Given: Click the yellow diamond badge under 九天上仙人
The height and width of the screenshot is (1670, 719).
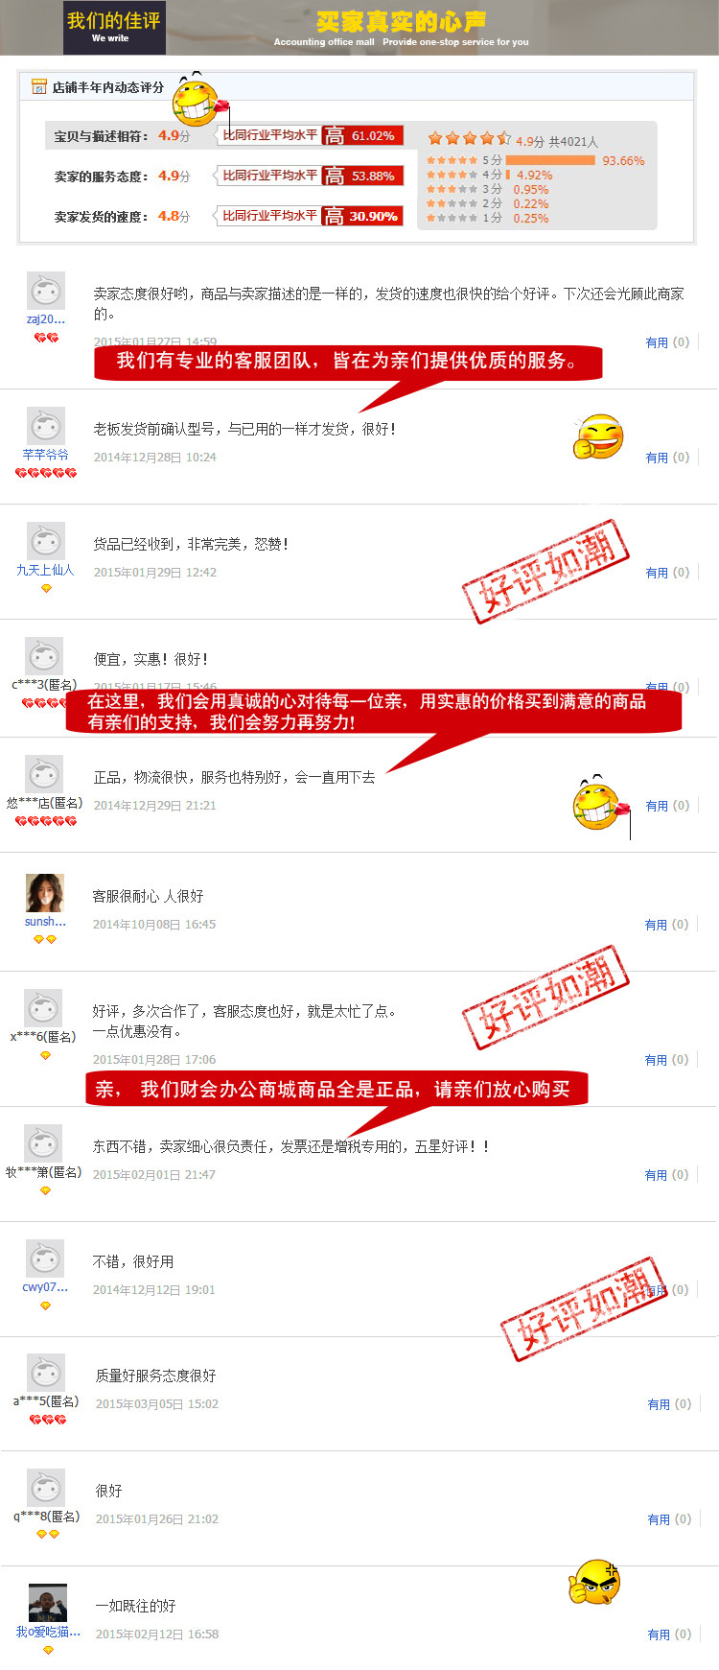Looking at the screenshot, I should point(46,588).
